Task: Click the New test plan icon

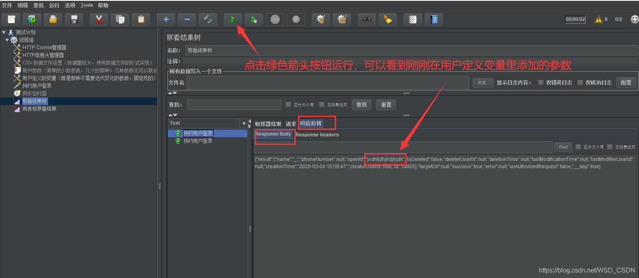Action: point(11,19)
